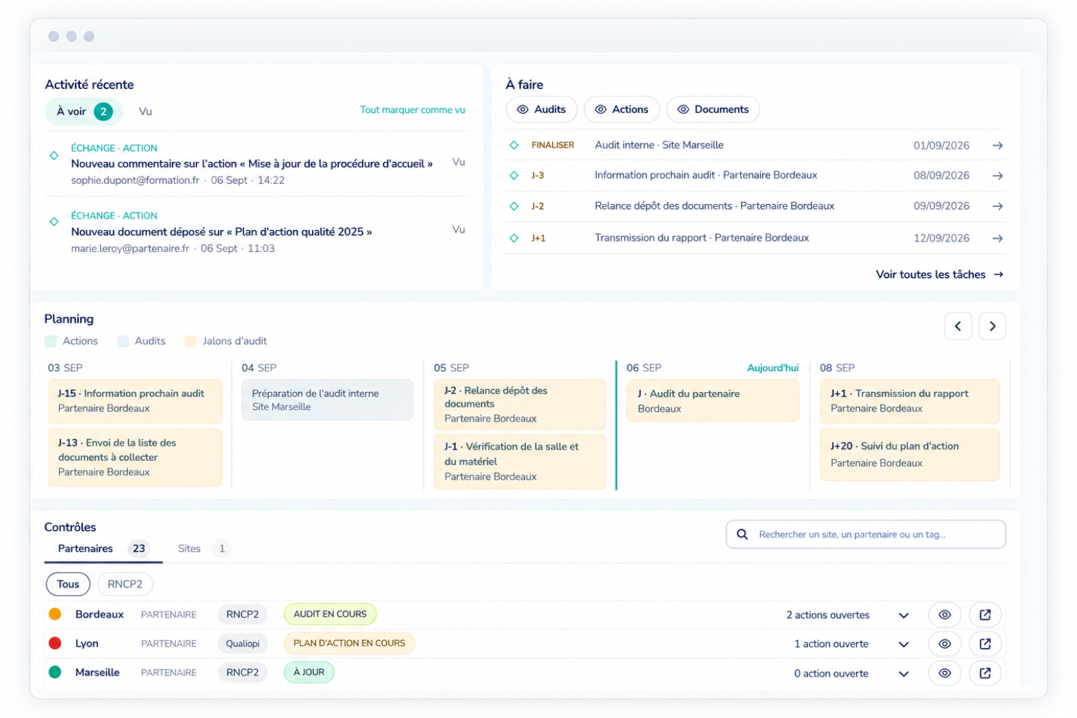Click the magnifier icon in search field
The height and width of the screenshot is (718, 1077).
[x=742, y=534]
